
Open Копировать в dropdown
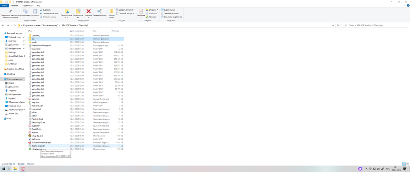(77, 13)
